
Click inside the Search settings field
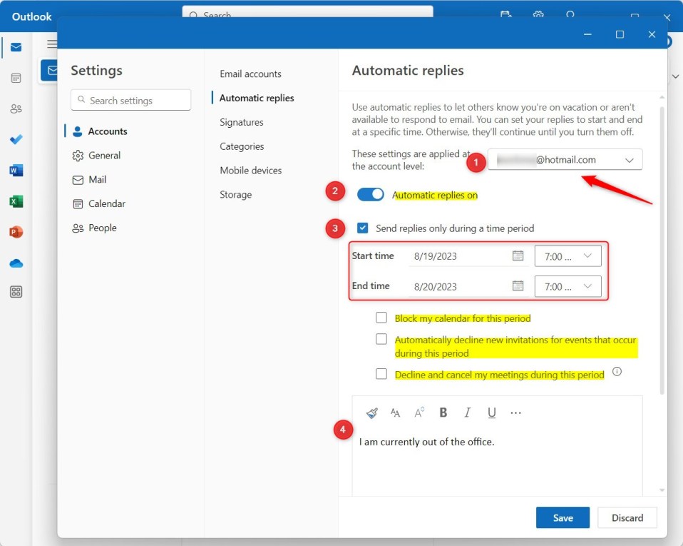(130, 100)
